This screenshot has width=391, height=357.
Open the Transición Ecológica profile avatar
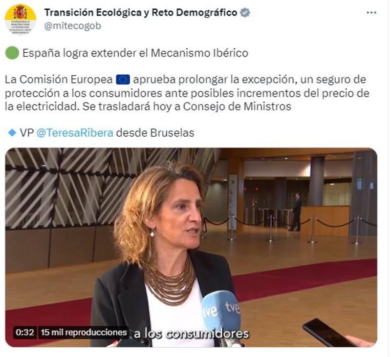pyautogui.click(x=21, y=20)
